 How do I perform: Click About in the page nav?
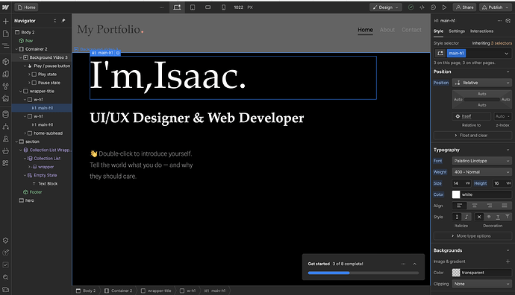pyautogui.click(x=387, y=30)
